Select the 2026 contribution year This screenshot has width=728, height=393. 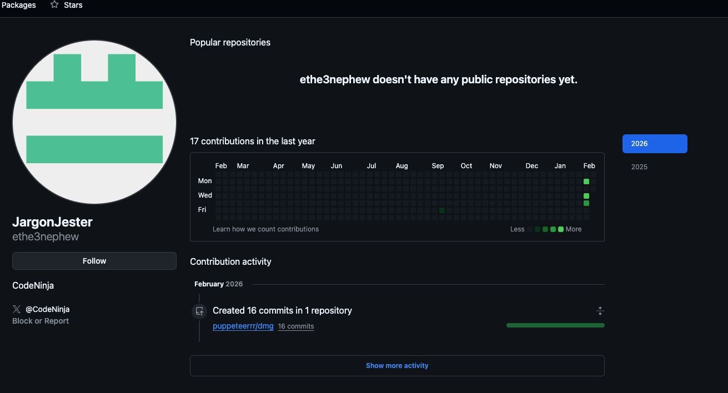coord(655,144)
